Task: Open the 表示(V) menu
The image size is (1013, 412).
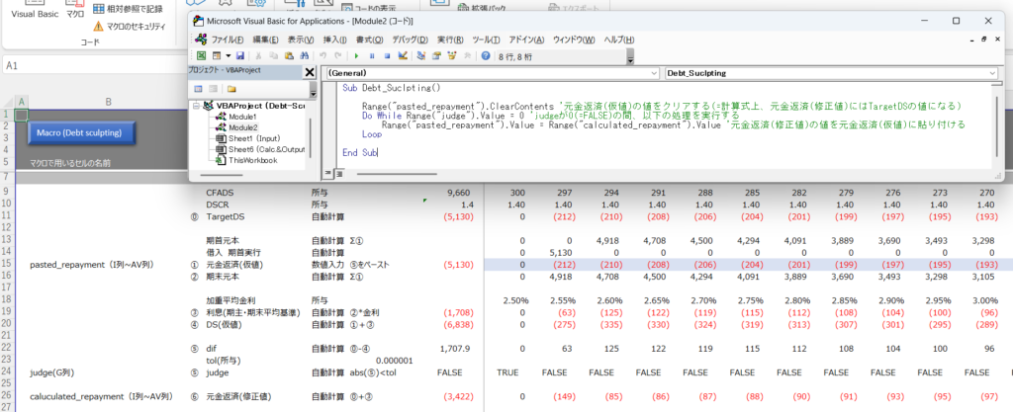Action: (x=301, y=39)
